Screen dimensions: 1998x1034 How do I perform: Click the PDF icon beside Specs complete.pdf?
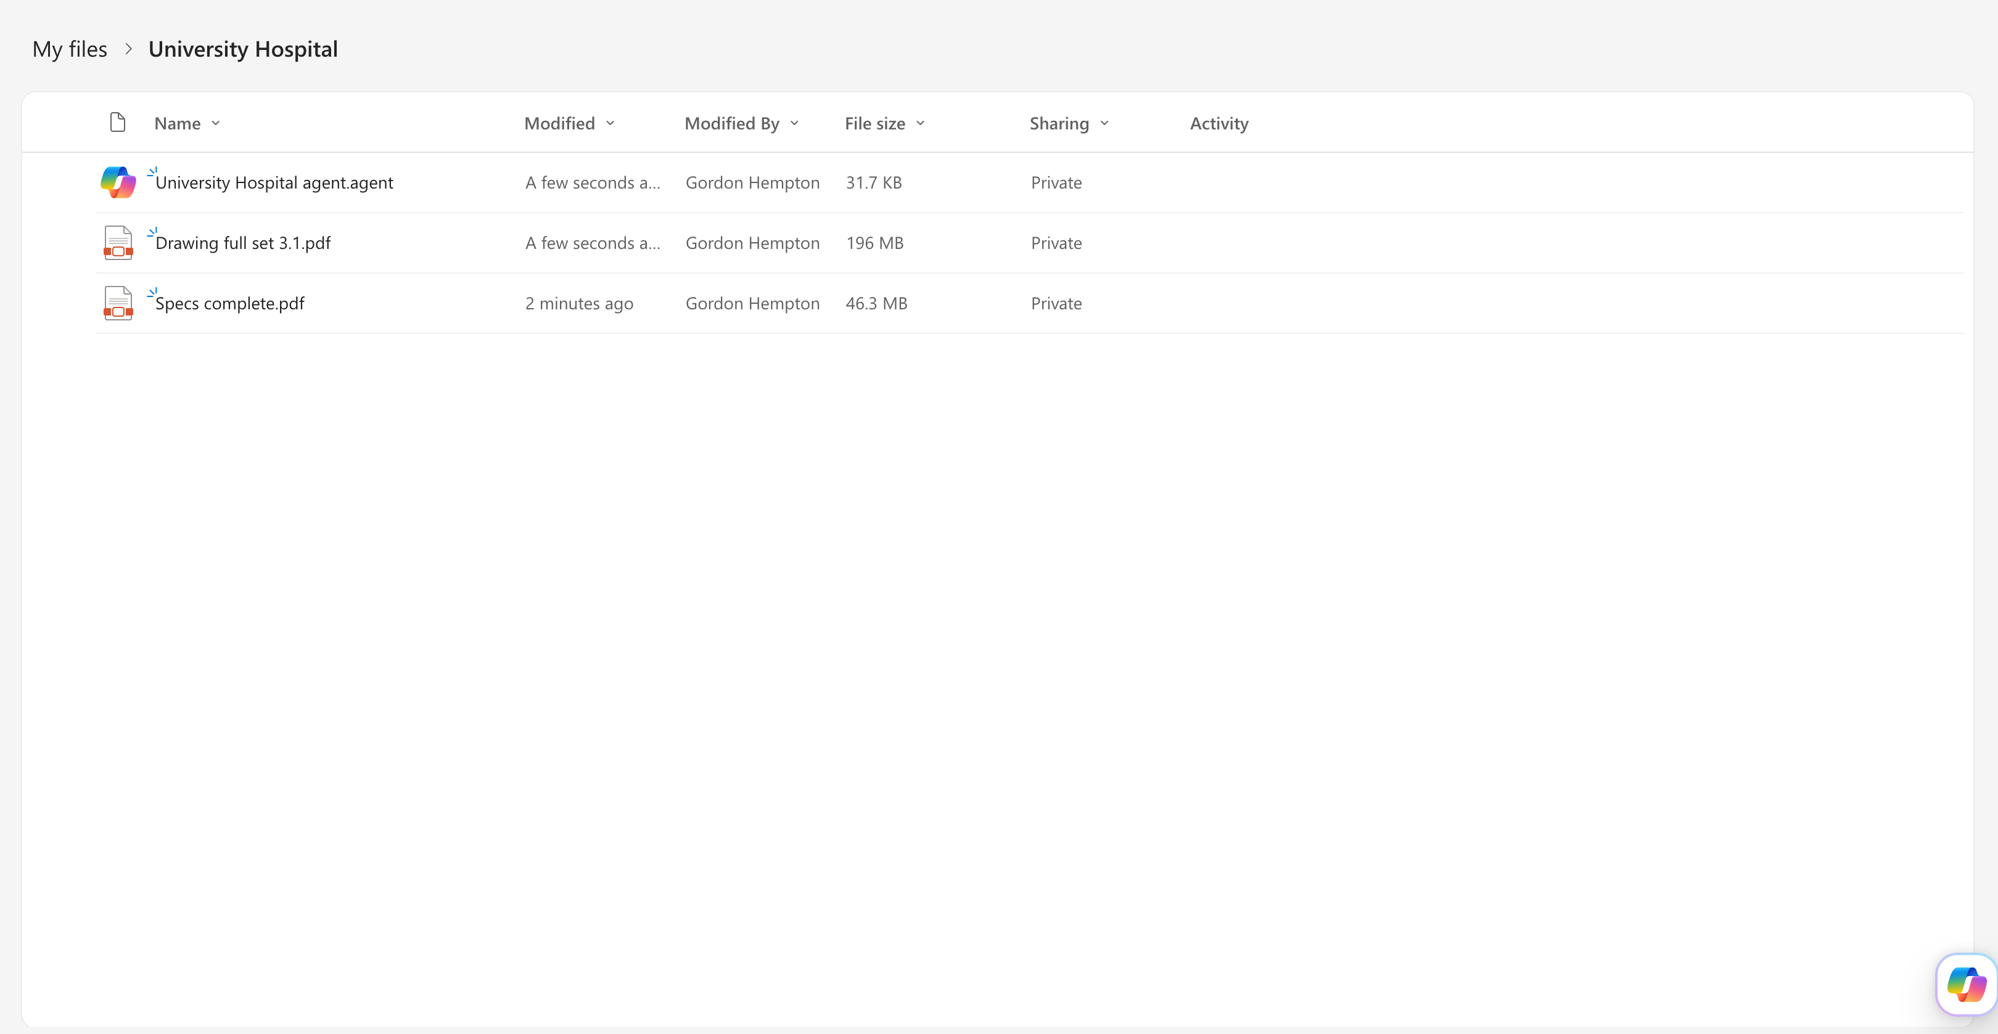coord(117,303)
